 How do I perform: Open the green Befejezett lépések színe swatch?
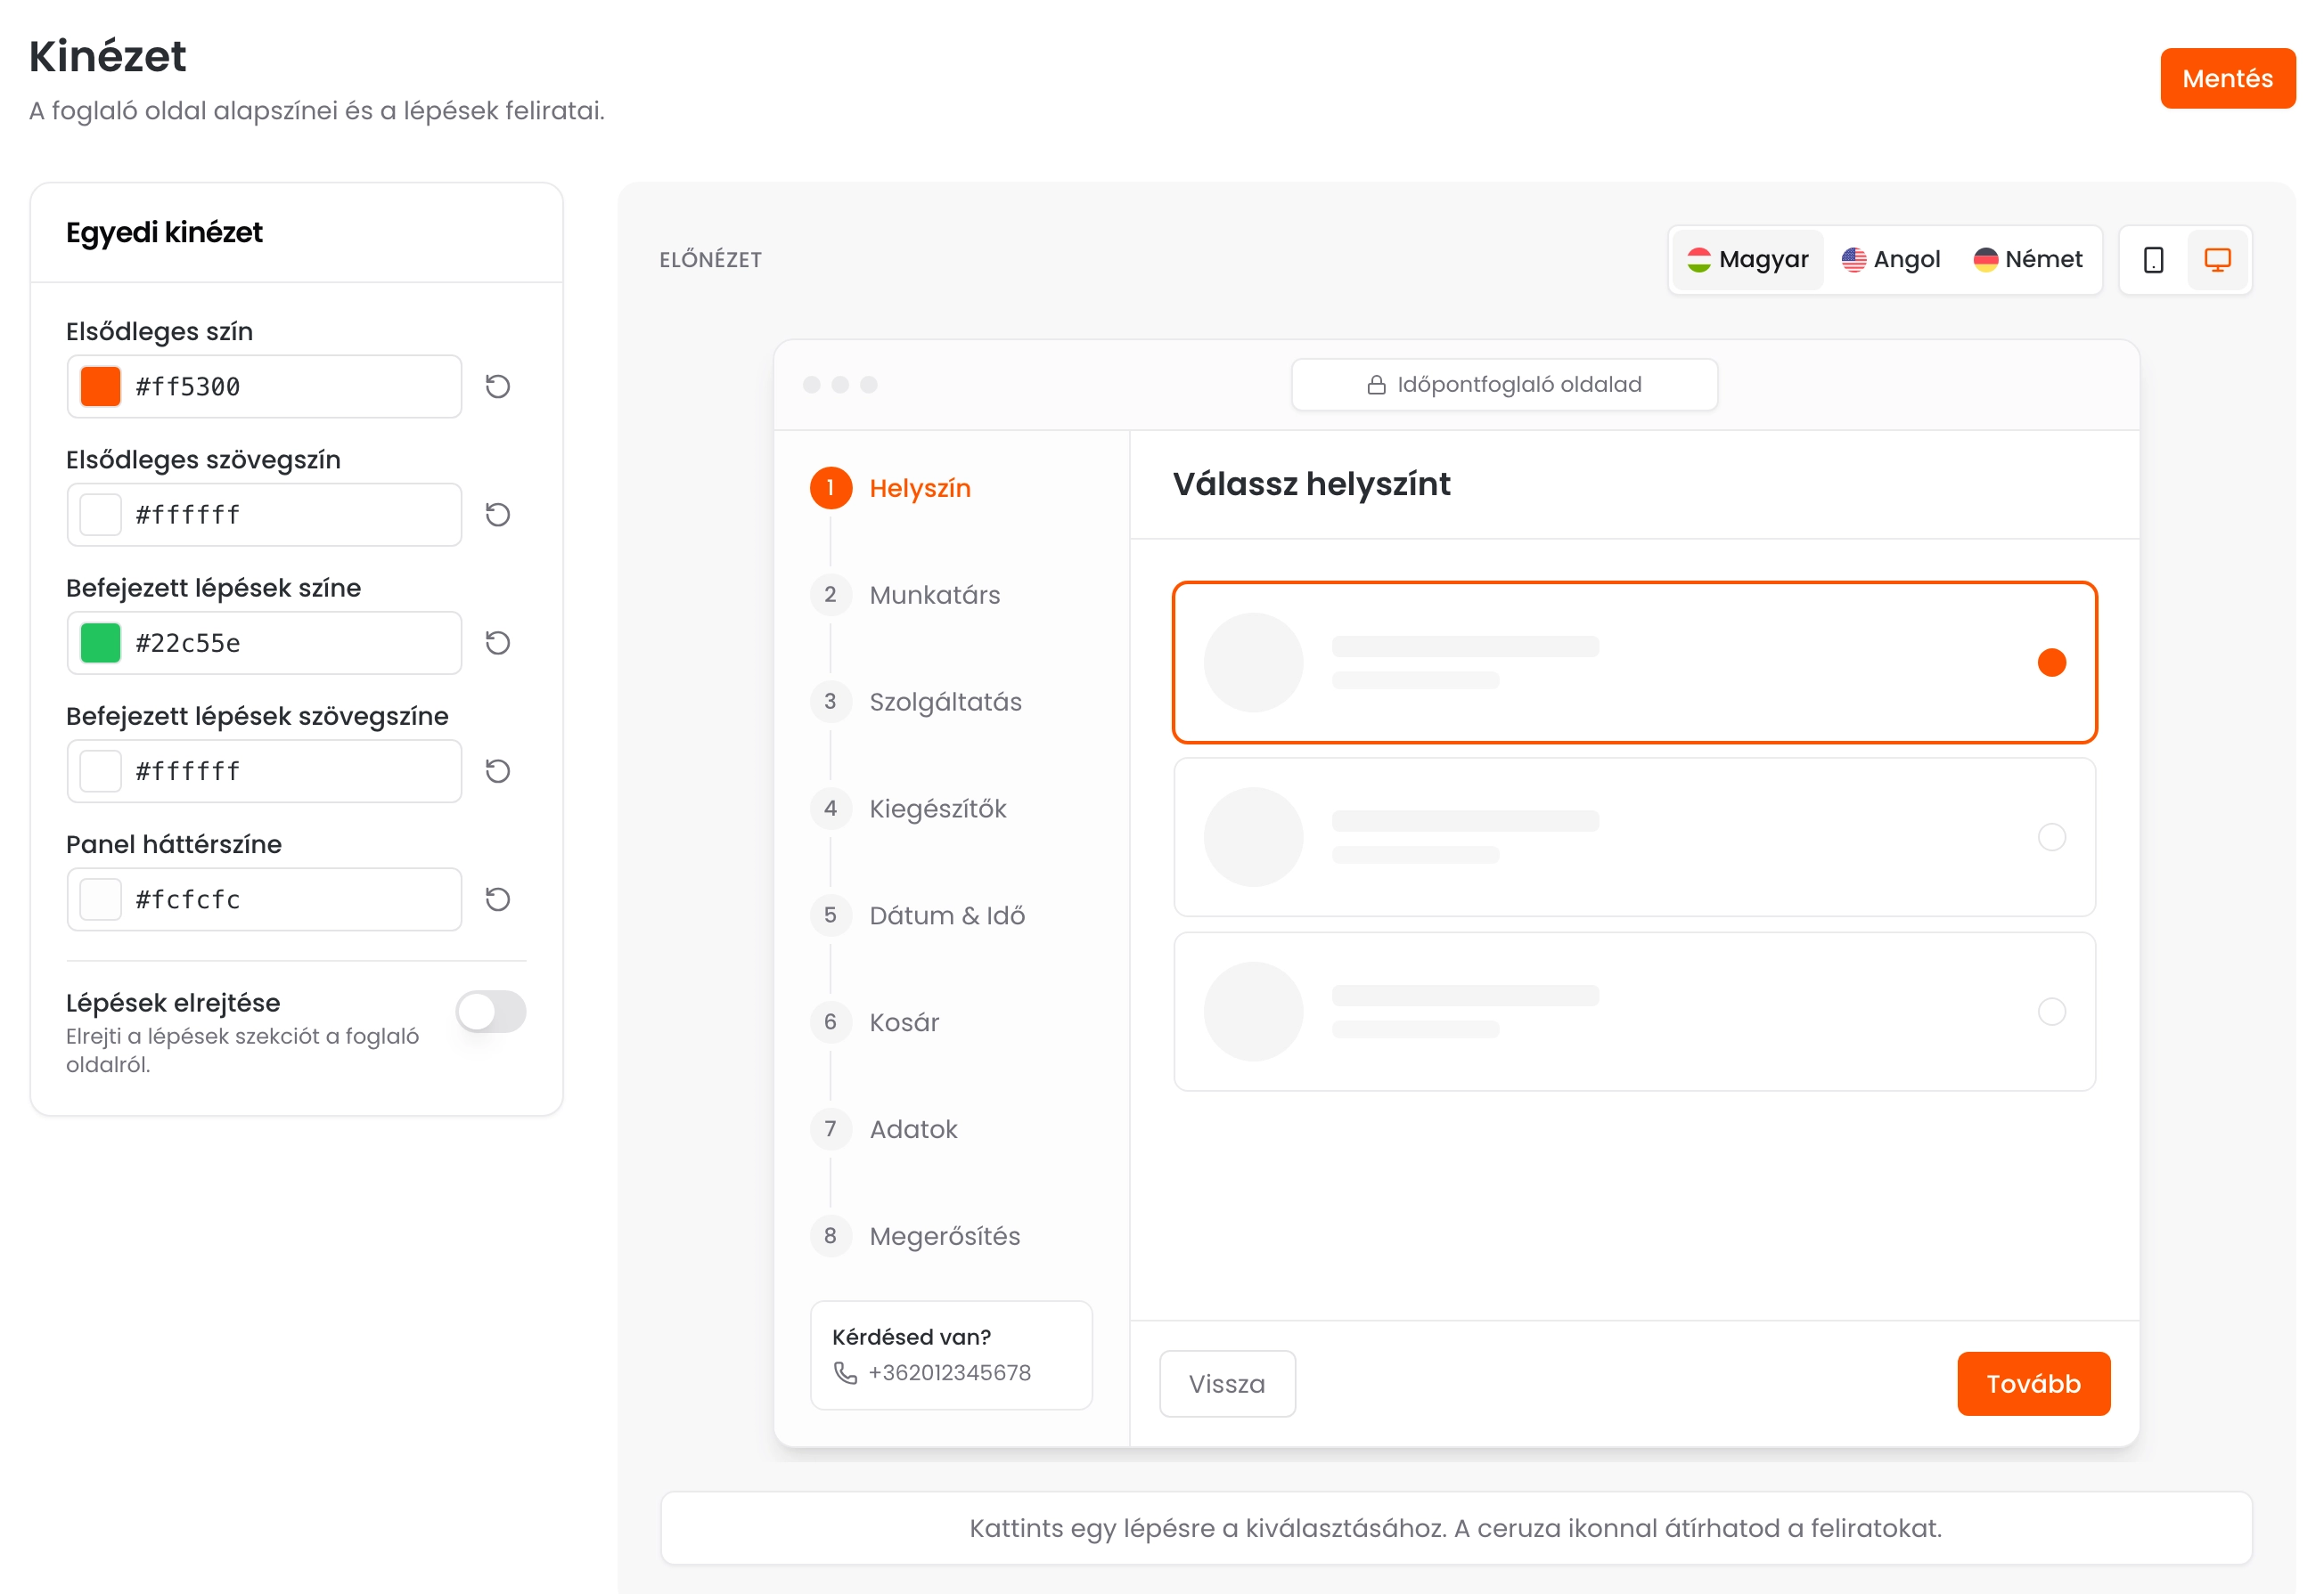(x=100, y=643)
